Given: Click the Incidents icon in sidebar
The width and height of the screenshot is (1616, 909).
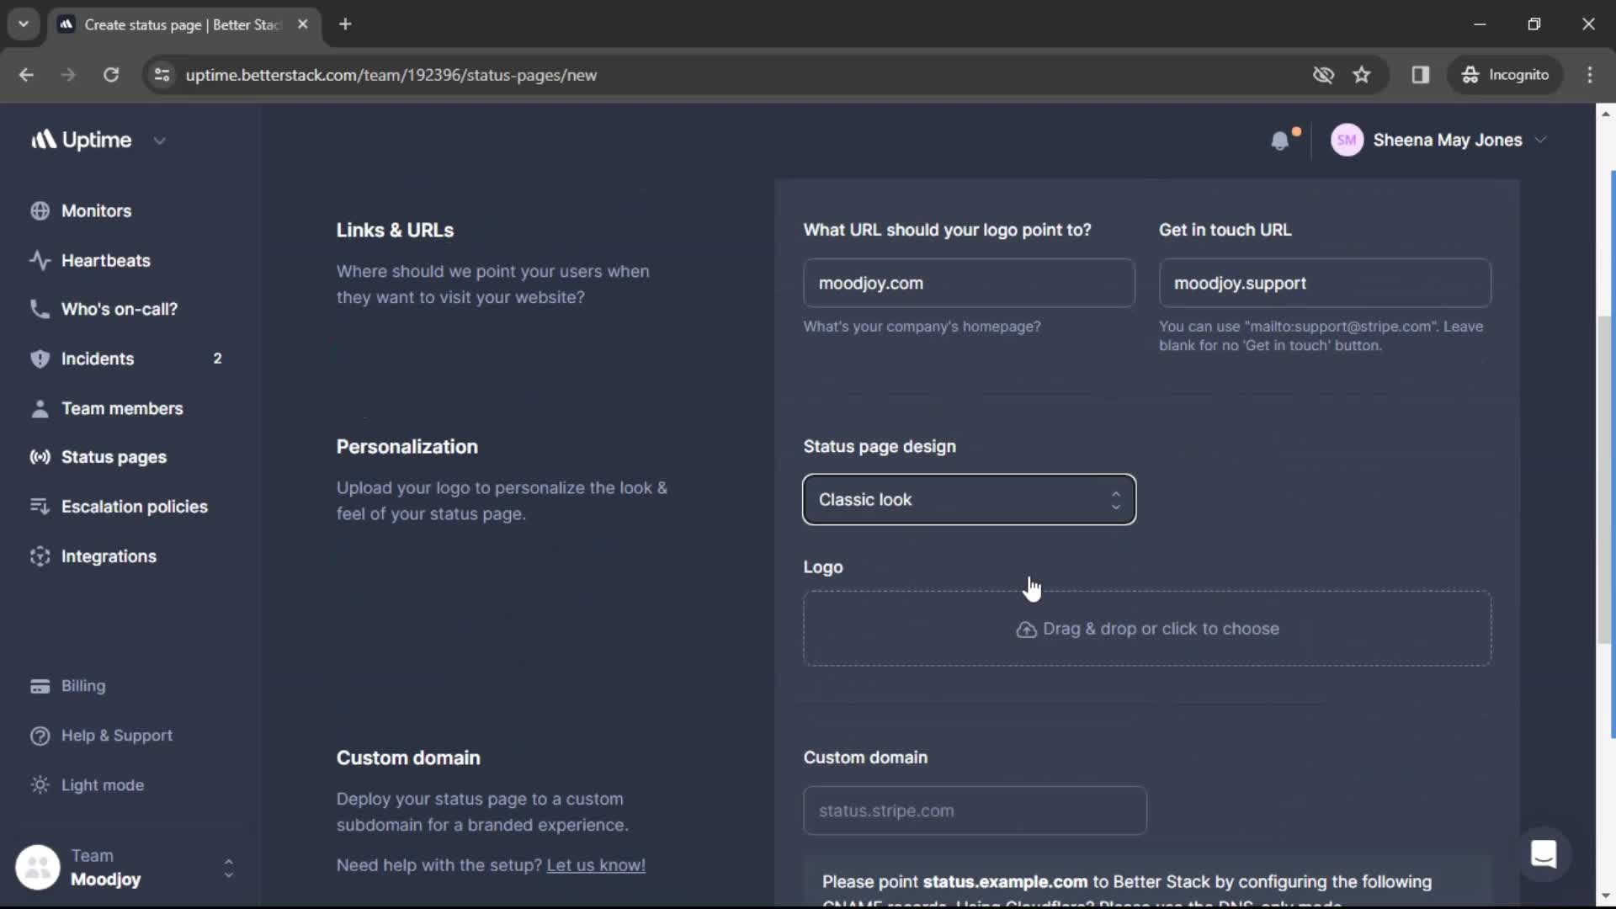Looking at the screenshot, I should (x=37, y=358).
